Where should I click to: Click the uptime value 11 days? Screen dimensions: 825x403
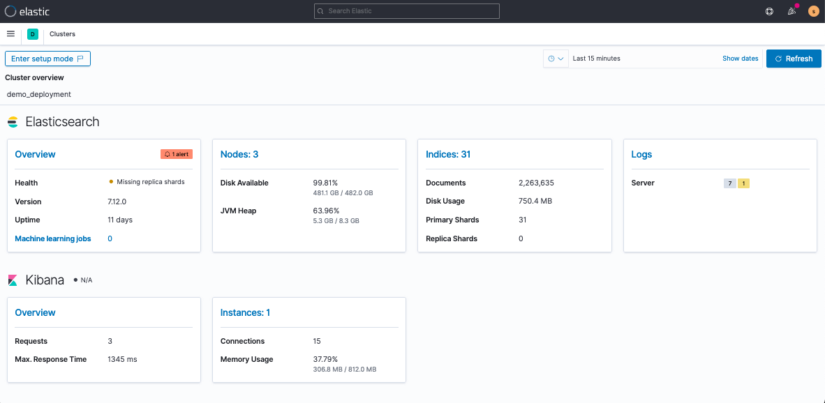[x=120, y=220]
